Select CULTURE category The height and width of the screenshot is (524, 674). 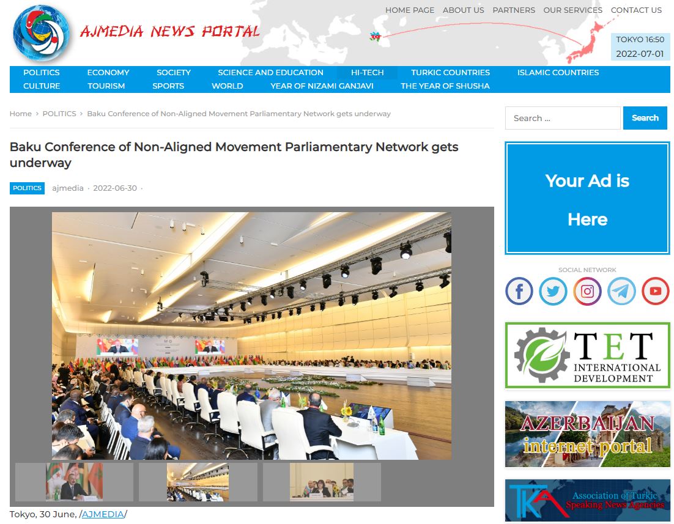tap(41, 86)
